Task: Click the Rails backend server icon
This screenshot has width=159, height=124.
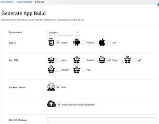Action: pyautogui.click(x=51, y=87)
